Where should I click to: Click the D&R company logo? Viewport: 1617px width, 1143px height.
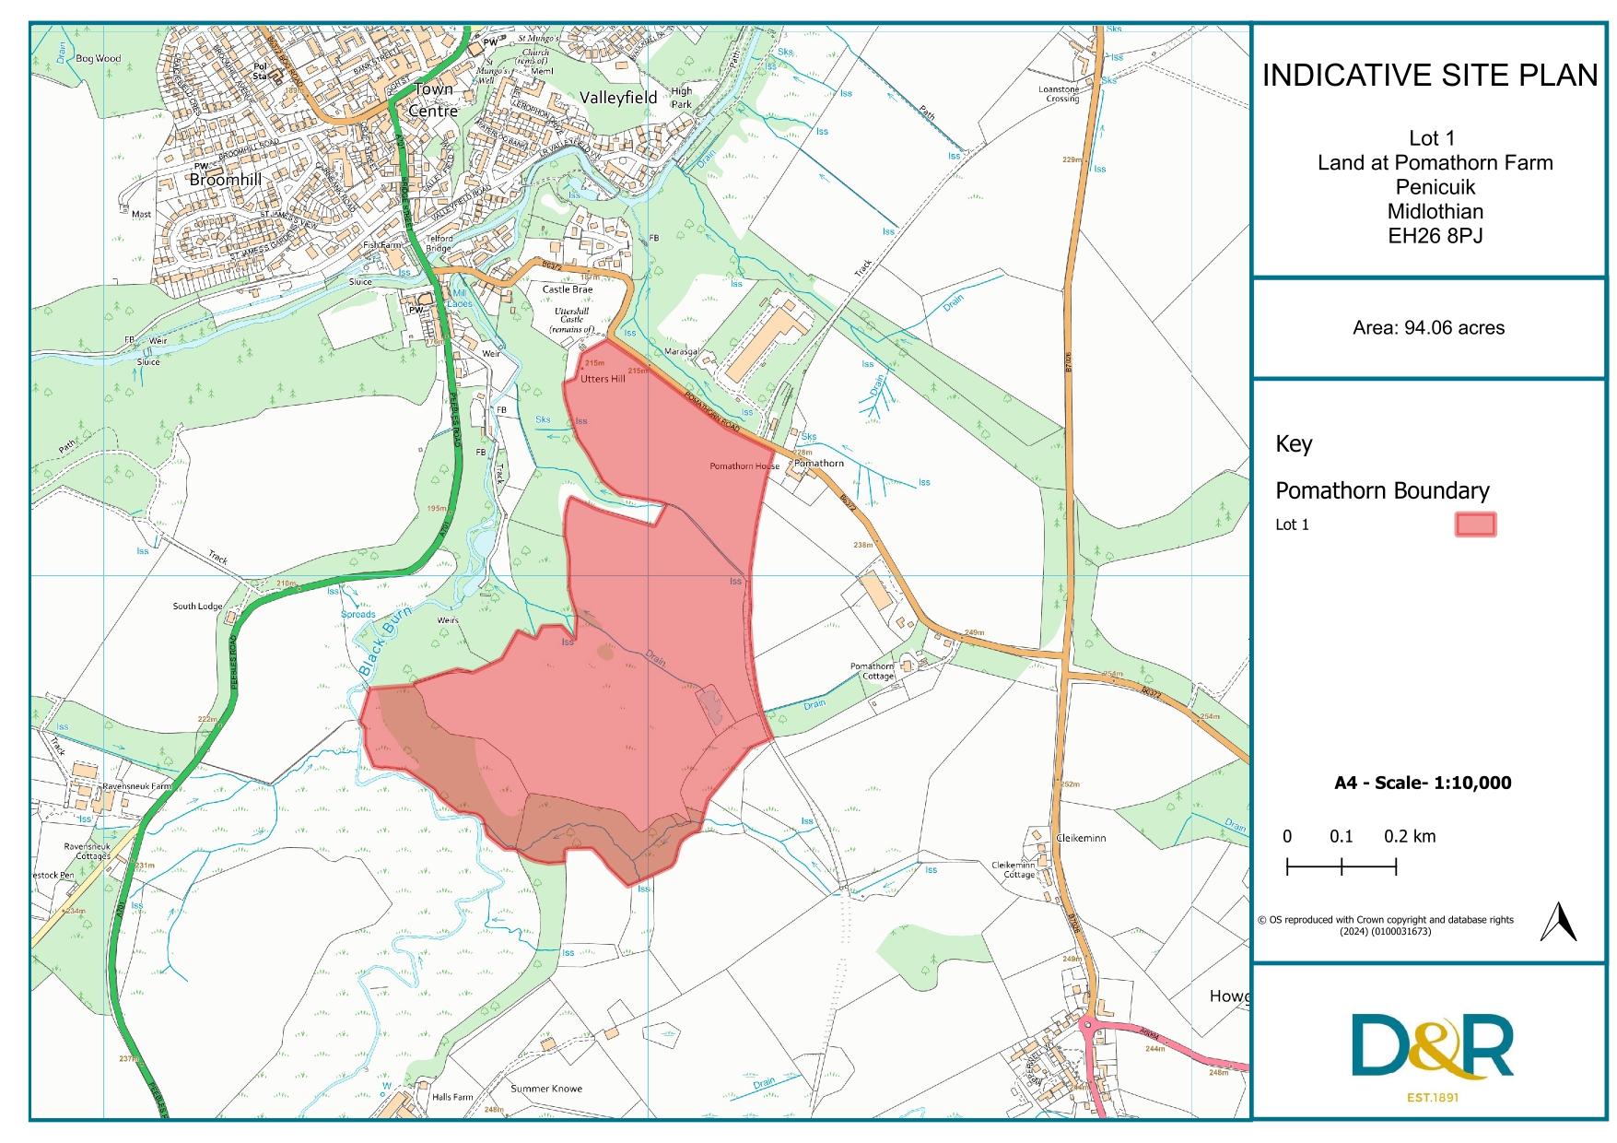coord(1432,1046)
